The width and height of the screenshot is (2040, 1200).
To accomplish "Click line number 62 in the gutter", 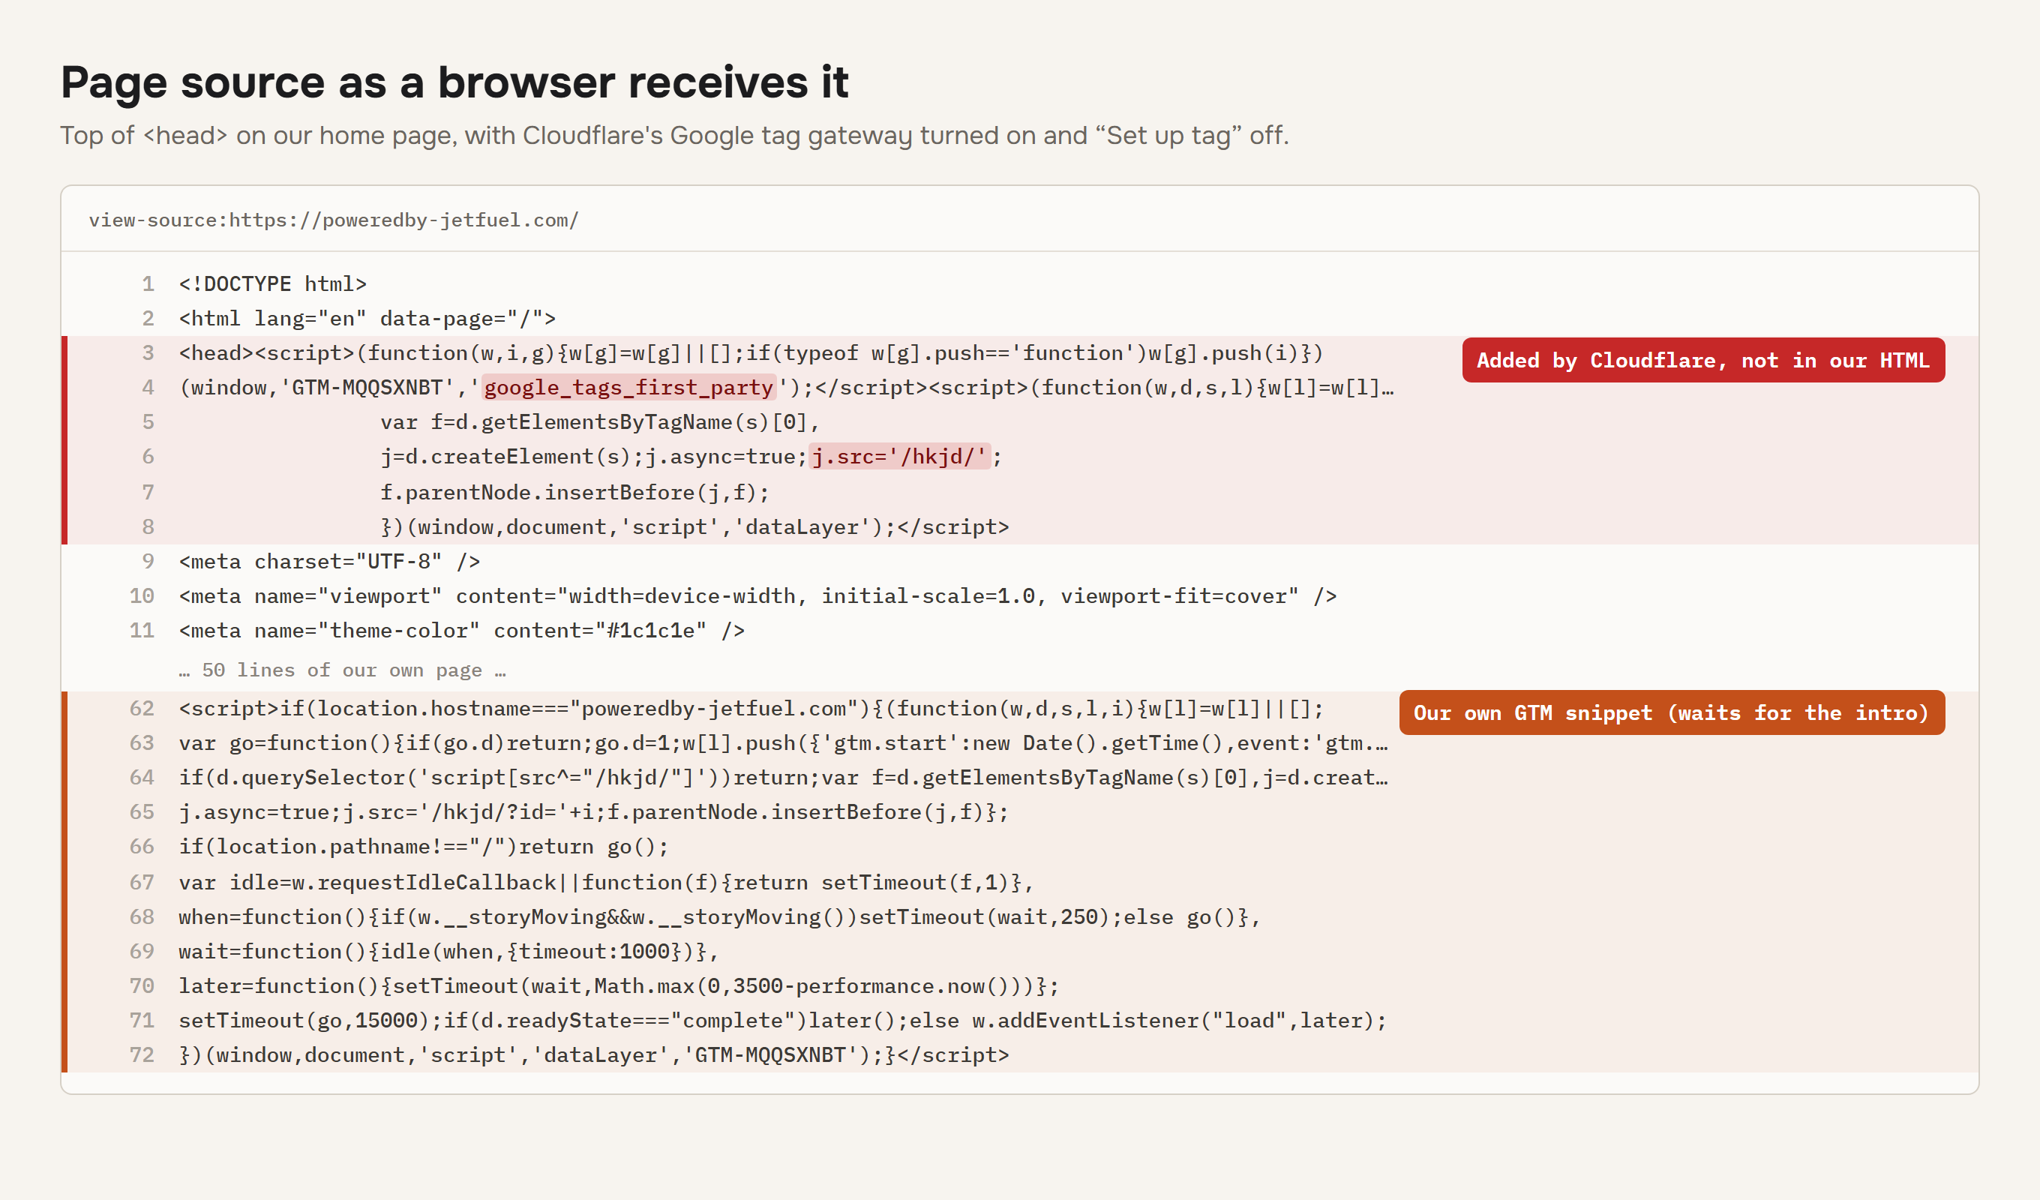I will [x=142, y=709].
